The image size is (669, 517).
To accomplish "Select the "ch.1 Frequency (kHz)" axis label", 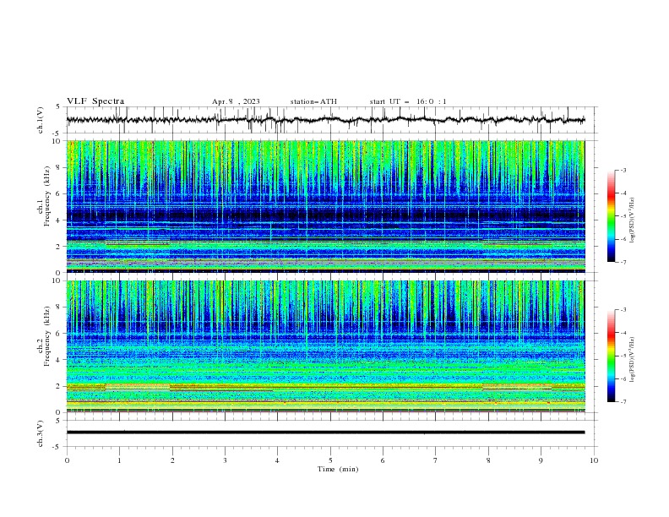I will (x=44, y=198).
